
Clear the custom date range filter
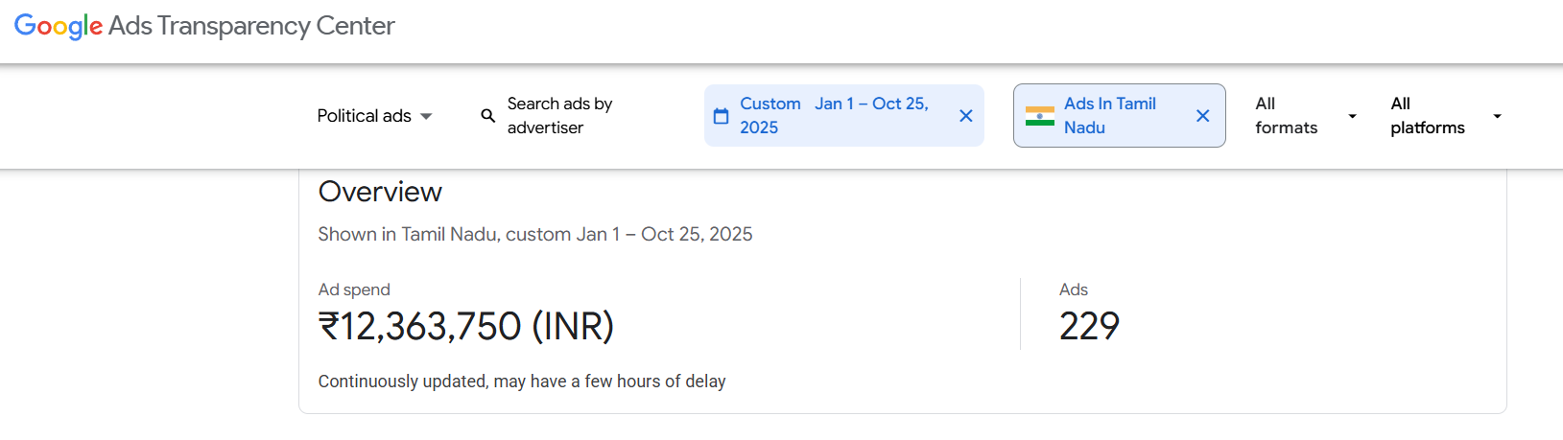[965, 116]
